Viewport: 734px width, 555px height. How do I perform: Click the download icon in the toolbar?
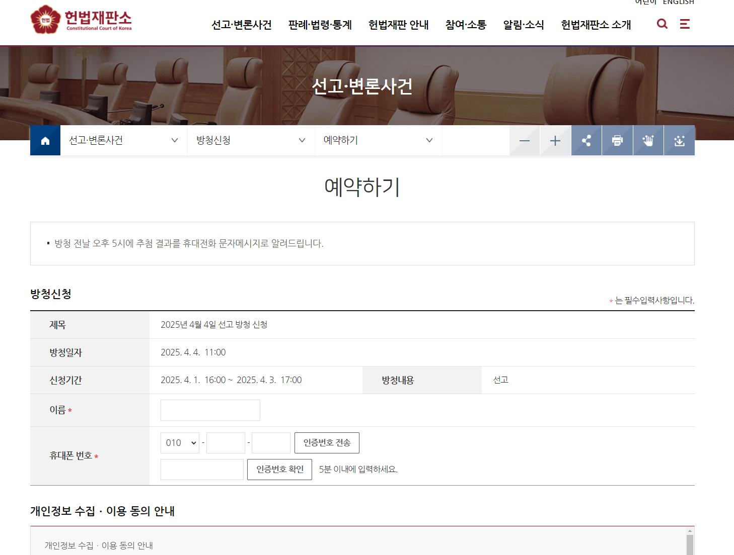pos(680,141)
